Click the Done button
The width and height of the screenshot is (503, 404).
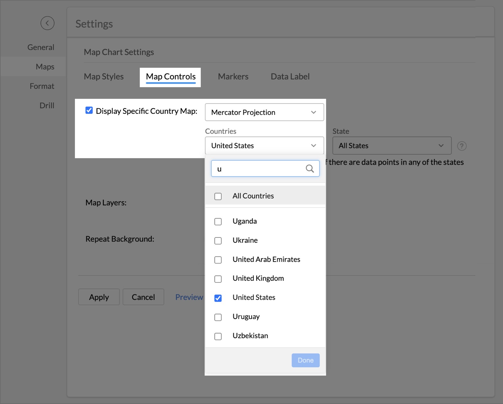[x=305, y=360]
